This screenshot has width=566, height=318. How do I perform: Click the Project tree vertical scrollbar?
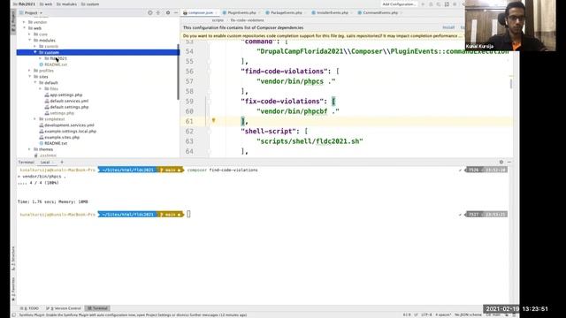(x=178, y=72)
